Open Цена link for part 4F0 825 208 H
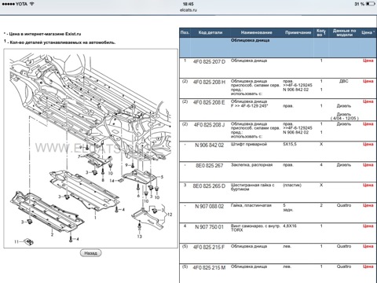 pos(368,81)
